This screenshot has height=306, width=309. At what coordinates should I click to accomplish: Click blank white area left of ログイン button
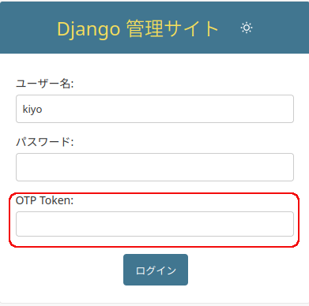tap(66, 270)
